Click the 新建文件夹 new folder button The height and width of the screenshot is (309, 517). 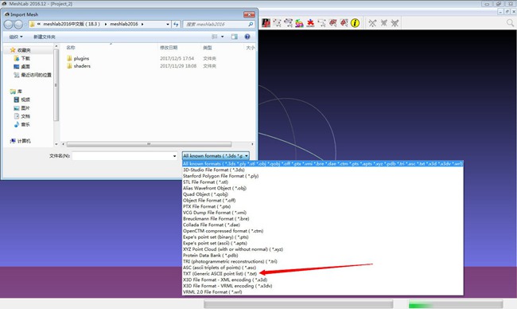[x=45, y=37]
